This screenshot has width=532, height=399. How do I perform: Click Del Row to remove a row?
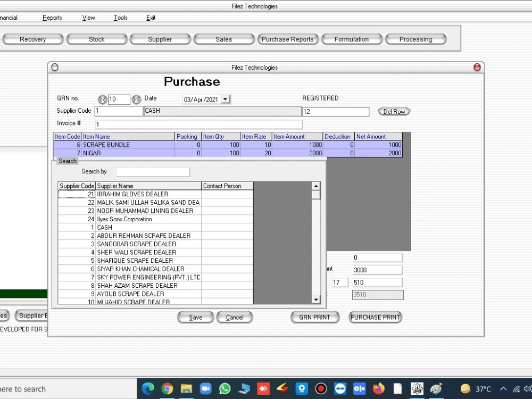click(394, 111)
